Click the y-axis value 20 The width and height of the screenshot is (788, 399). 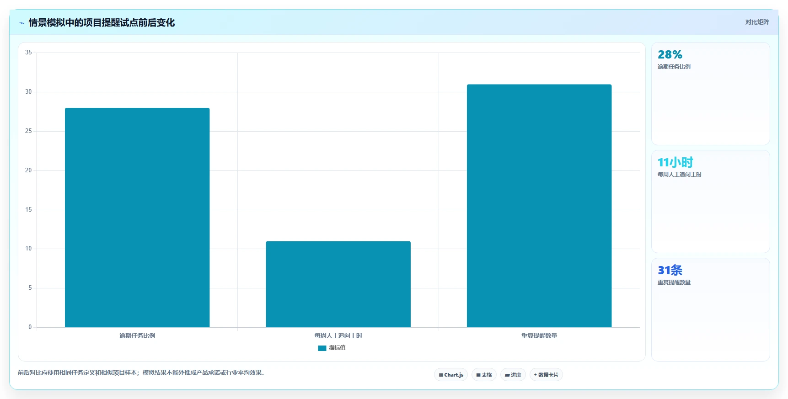(x=28, y=170)
